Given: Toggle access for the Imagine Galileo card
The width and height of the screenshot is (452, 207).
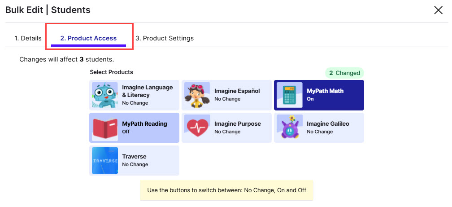Looking at the screenshot, I should pos(319,128).
